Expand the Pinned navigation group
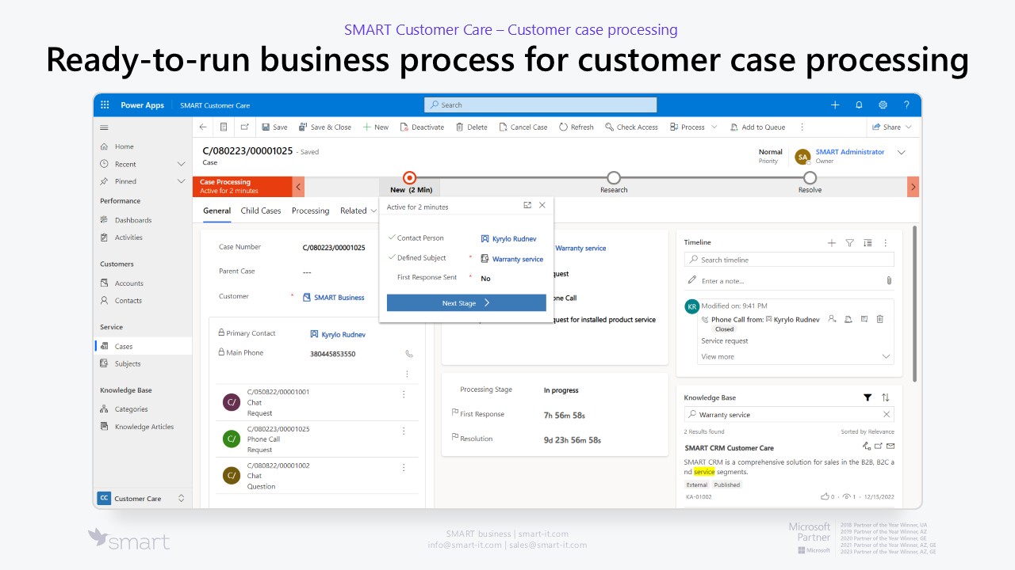This screenshot has width=1015, height=570. tap(181, 181)
